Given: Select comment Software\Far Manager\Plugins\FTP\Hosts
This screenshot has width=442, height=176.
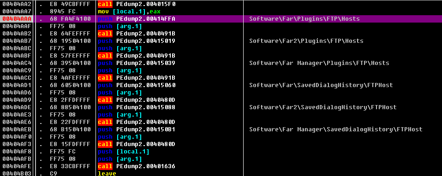Looking at the screenshot, I should (x=319, y=63).
